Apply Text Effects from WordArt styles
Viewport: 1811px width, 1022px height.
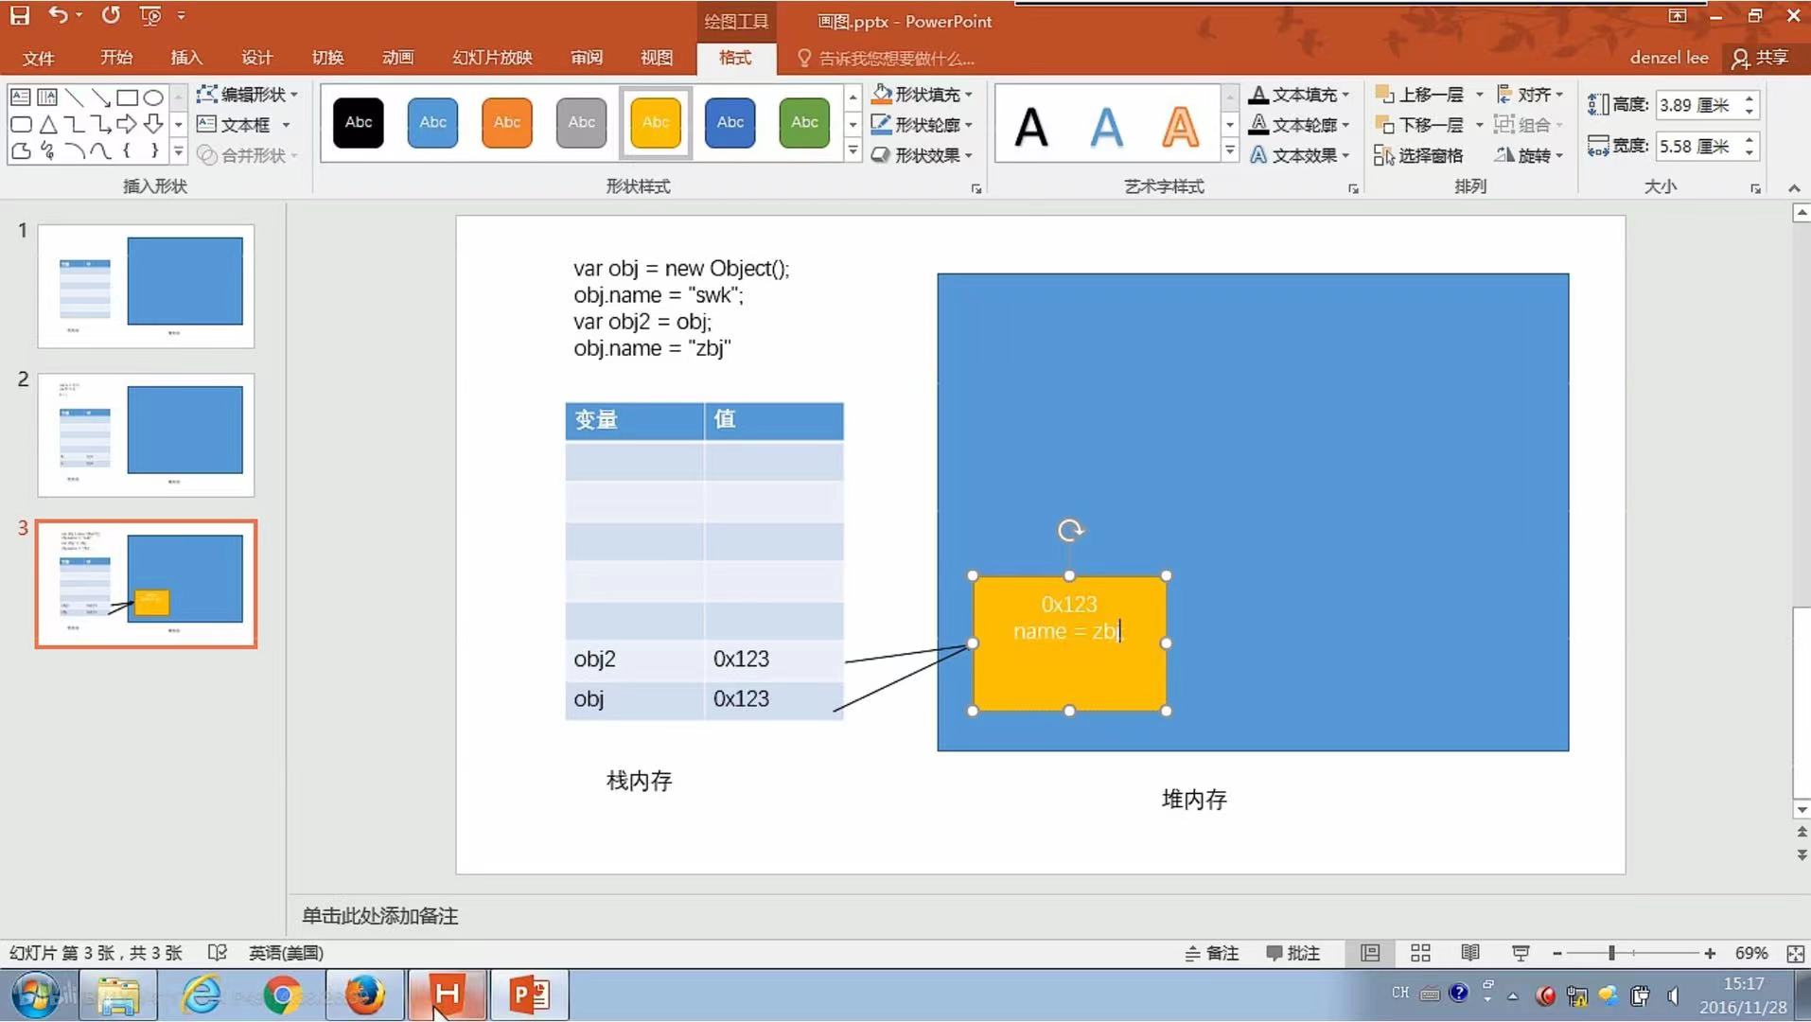(x=1299, y=155)
